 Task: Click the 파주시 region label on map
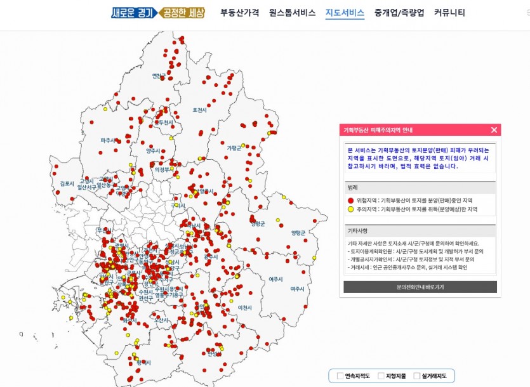point(108,140)
